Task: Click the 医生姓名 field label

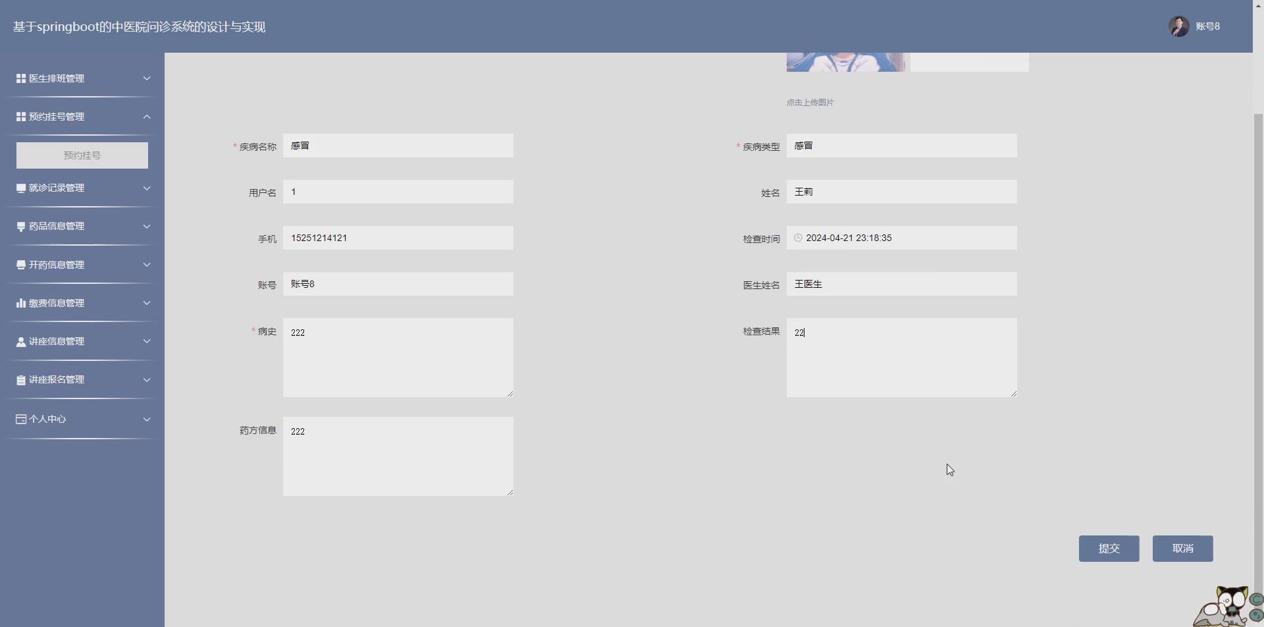Action: pos(762,285)
